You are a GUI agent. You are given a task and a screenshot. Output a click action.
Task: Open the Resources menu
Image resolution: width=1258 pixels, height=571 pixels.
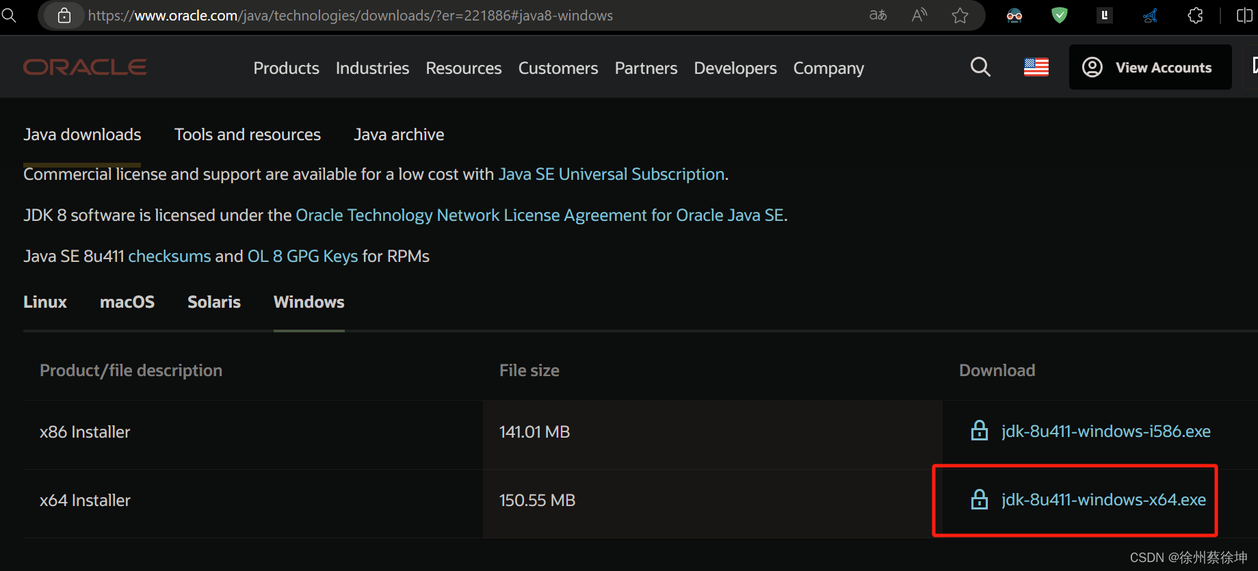point(464,68)
